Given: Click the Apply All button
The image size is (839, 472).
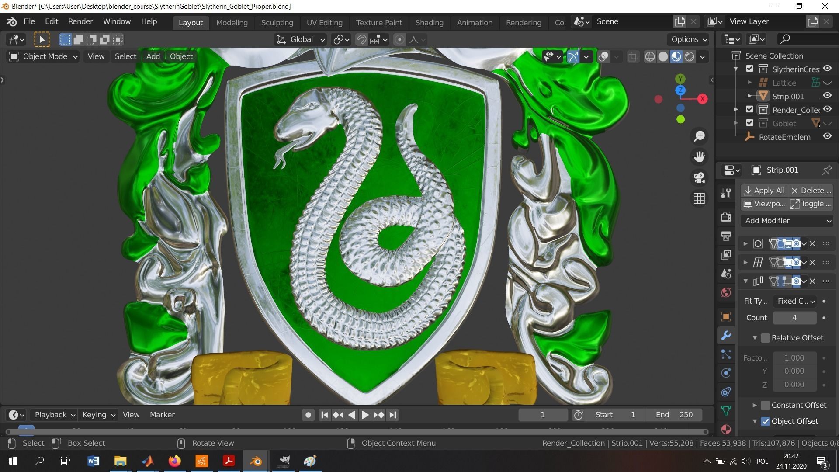Looking at the screenshot, I should pyautogui.click(x=764, y=191).
